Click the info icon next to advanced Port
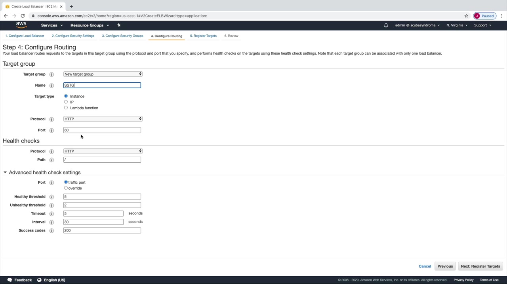This screenshot has height=285, width=507. click(51, 182)
